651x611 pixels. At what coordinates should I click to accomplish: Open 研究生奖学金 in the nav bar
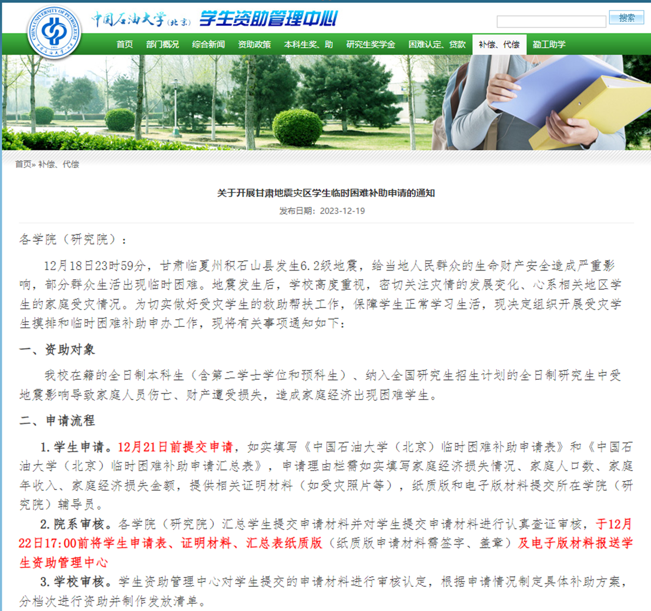pyautogui.click(x=371, y=44)
